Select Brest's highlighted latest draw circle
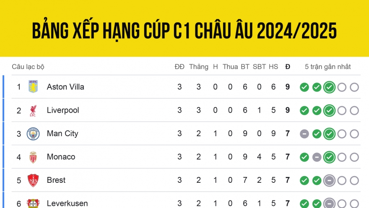 point(329,180)
